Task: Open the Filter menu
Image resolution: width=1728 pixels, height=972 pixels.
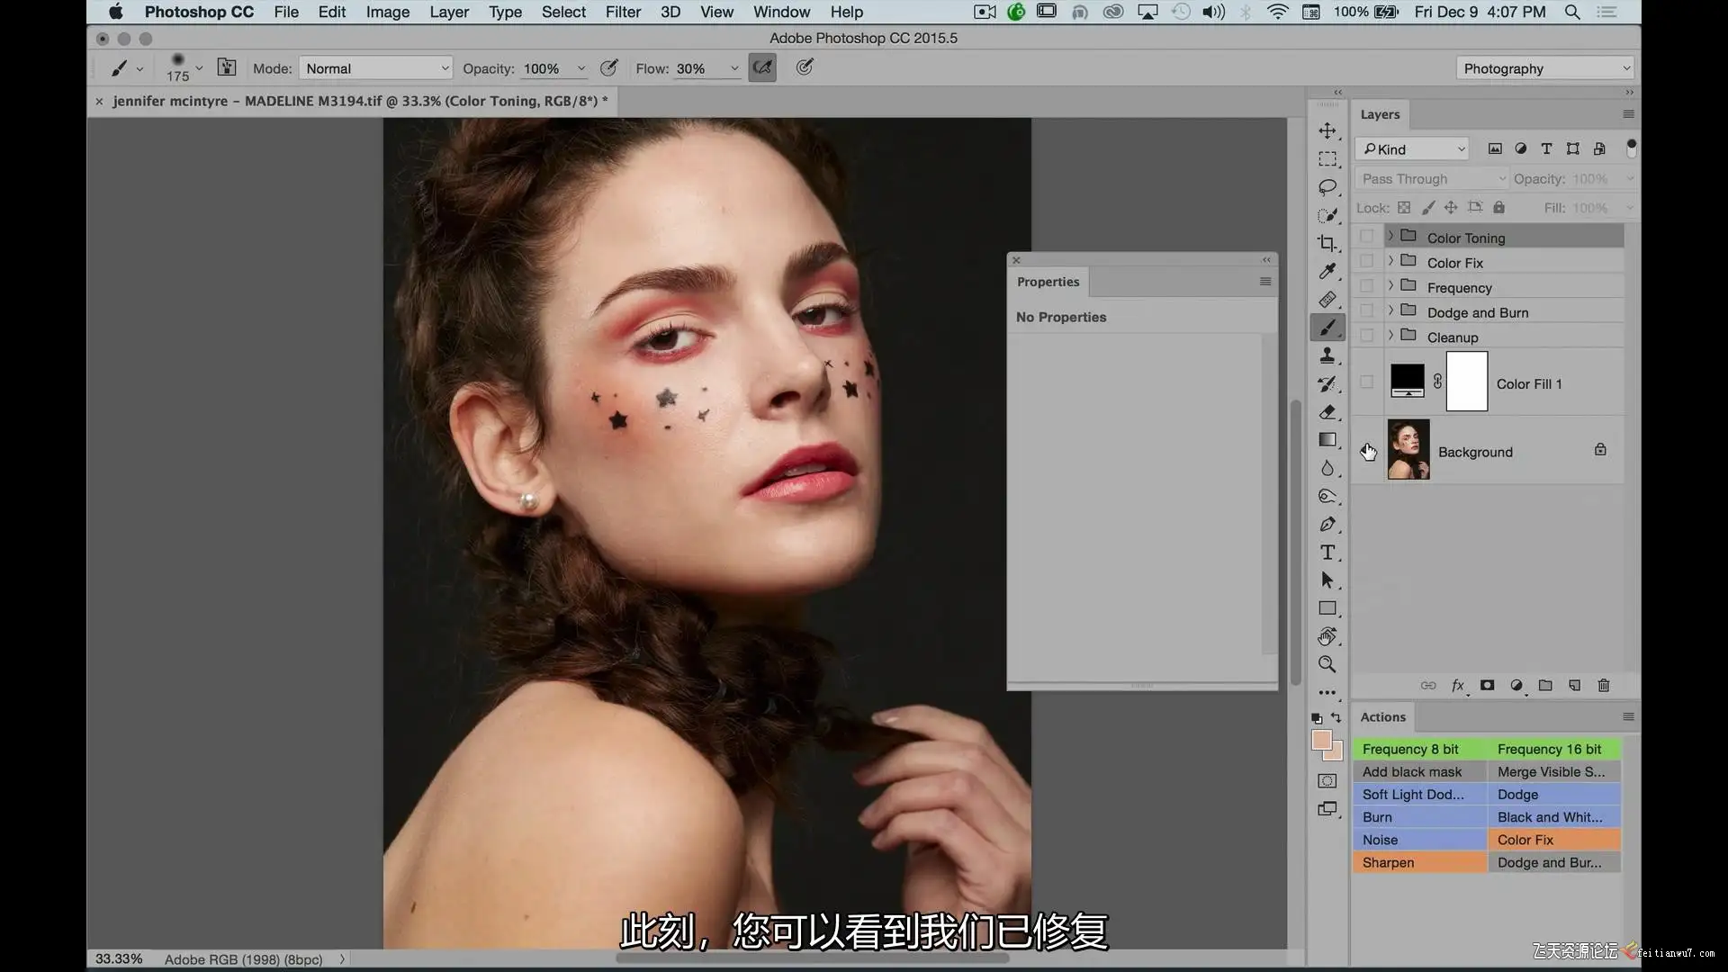Action: point(623,12)
